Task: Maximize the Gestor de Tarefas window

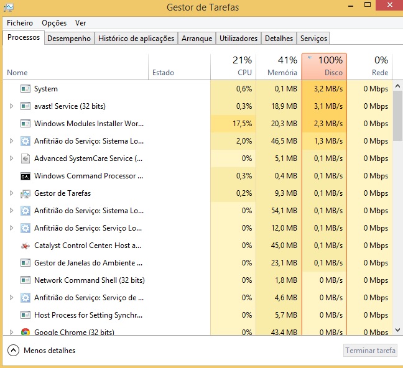Action: pos(368,5)
